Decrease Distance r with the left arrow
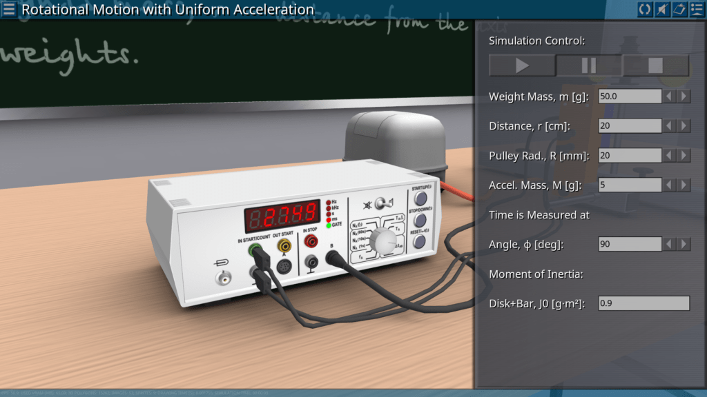This screenshot has height=397, width=707. (669, 126)
